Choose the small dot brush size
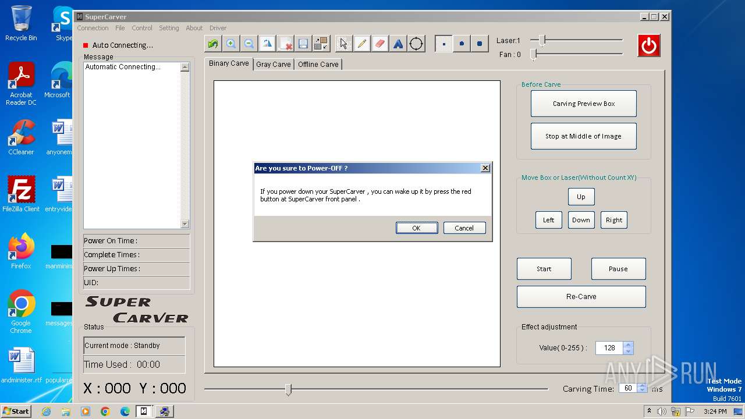This screenshot has width=745, height=419. [444, 44]
